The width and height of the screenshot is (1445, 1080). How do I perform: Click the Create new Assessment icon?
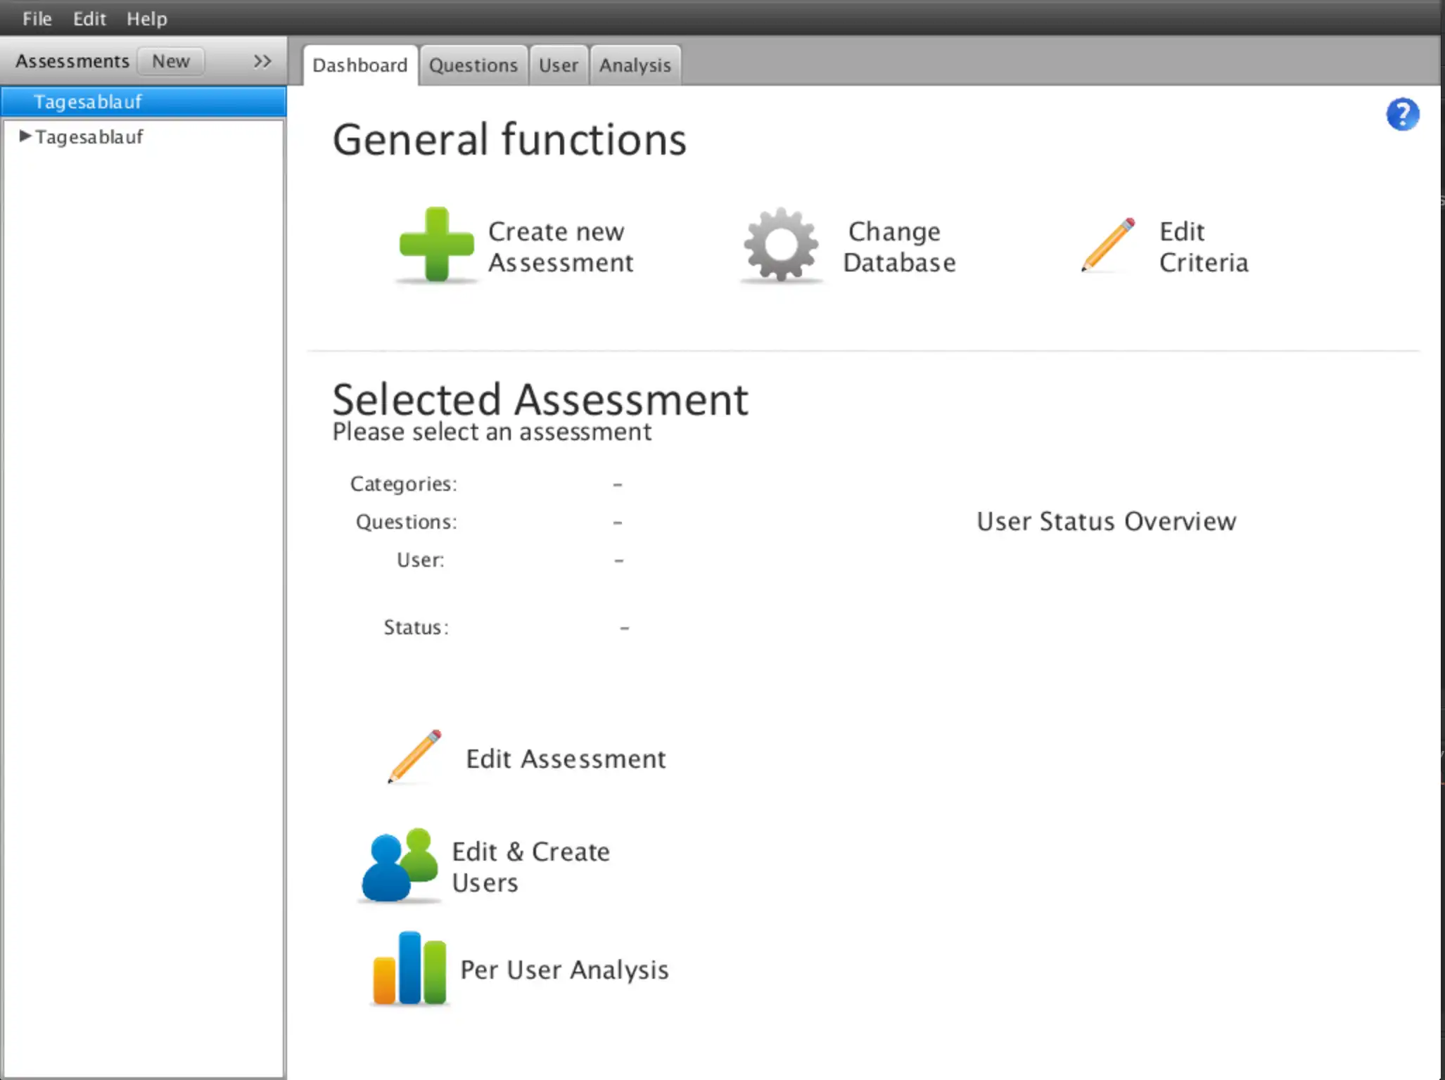click(435, 243)
